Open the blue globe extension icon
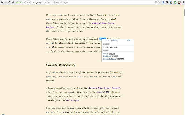The width and height of the screenshot is (185, 115). tap(171, 2)
